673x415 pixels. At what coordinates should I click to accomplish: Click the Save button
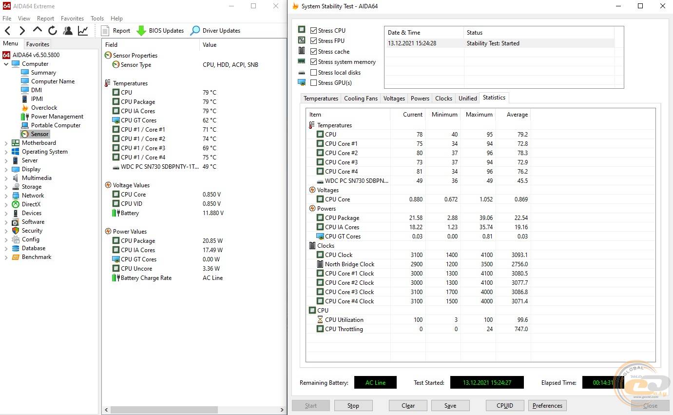(450, 406)
